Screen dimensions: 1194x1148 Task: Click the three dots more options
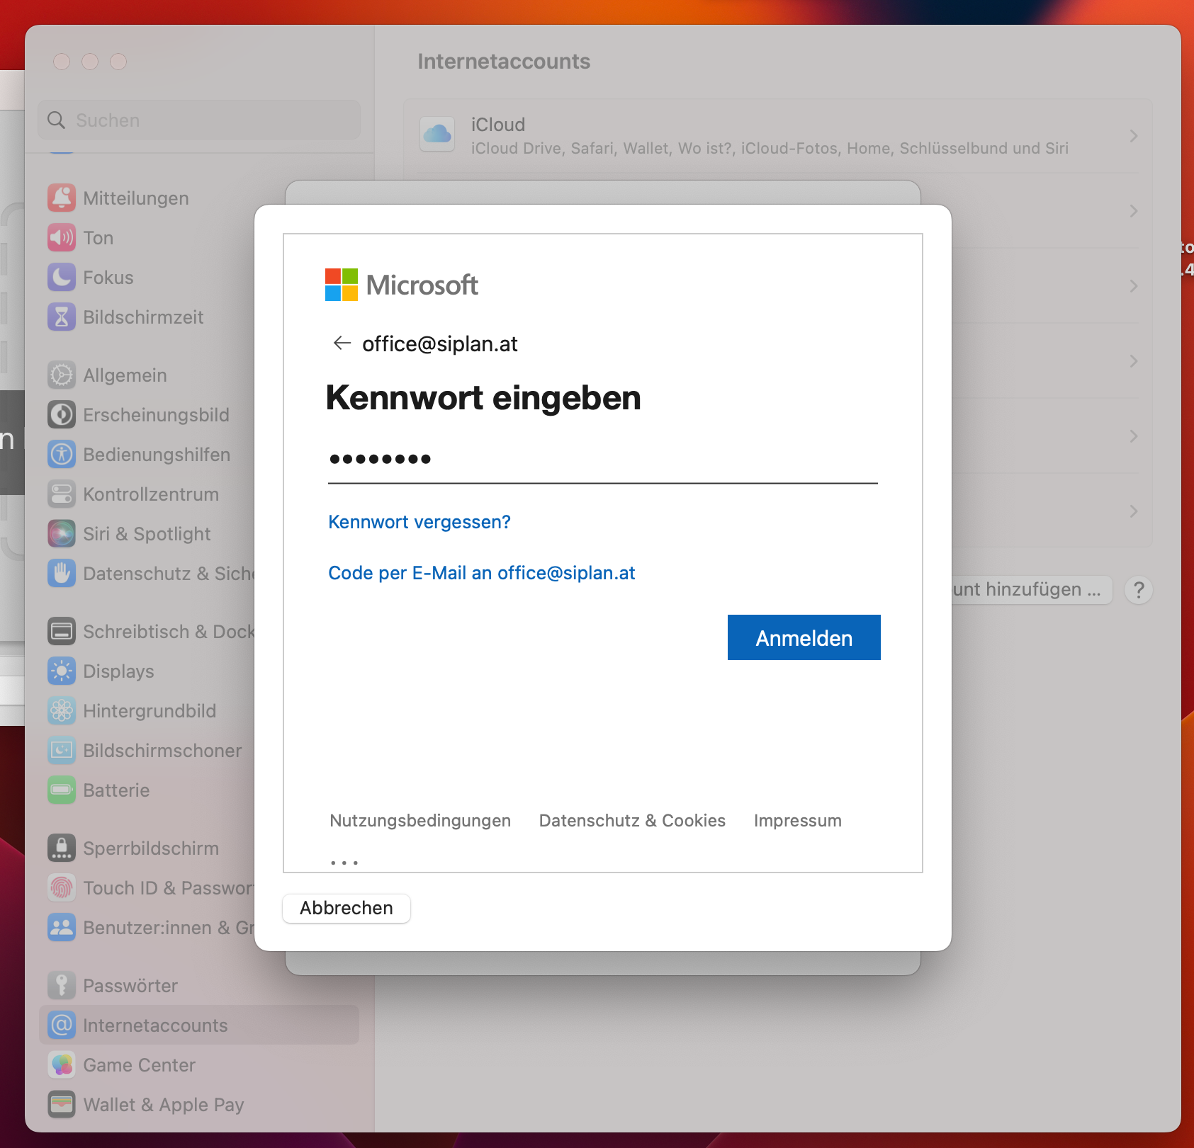[x=344, y=863]
